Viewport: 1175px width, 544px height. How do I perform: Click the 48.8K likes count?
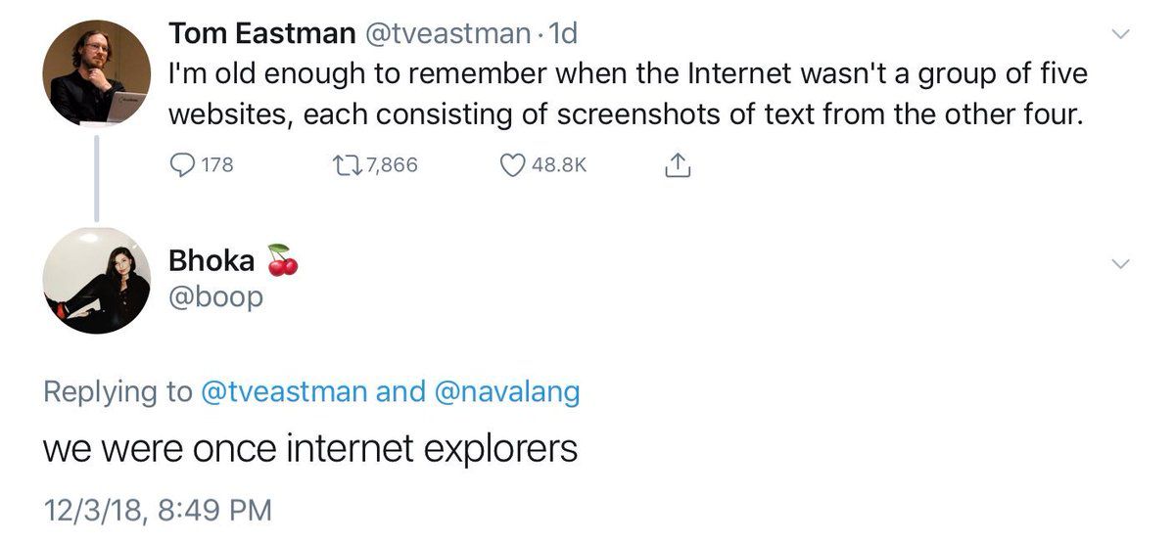click(558, 165)
